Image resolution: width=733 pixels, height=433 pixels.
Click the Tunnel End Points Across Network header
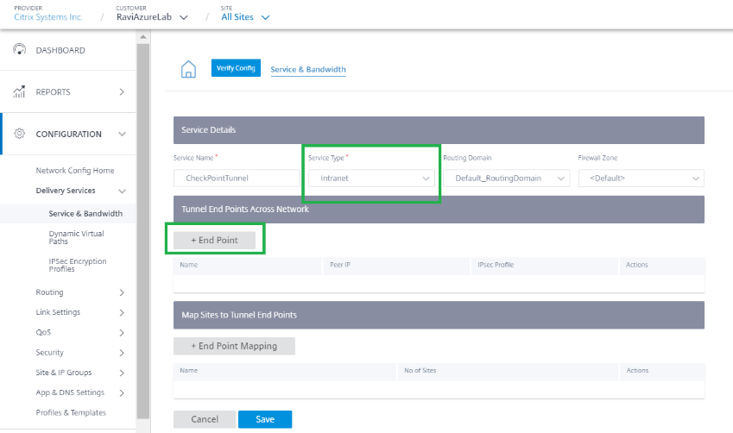point(439,210)
